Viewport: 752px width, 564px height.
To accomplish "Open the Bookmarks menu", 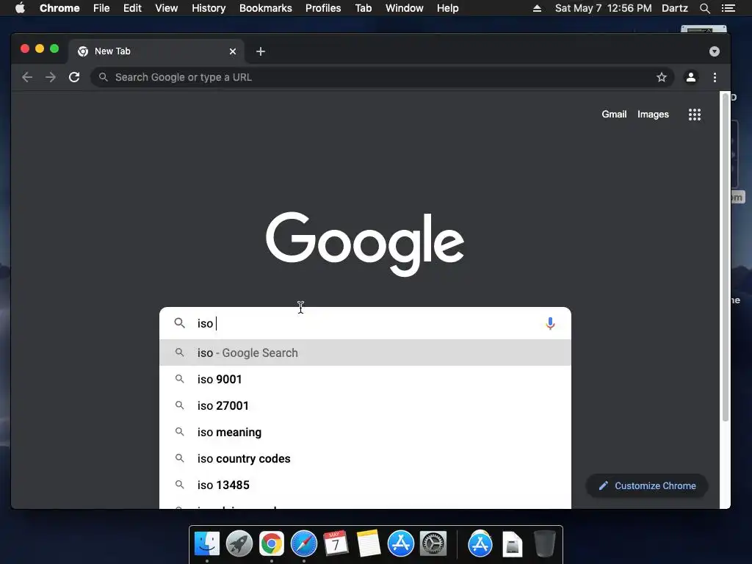I will 266,8.
